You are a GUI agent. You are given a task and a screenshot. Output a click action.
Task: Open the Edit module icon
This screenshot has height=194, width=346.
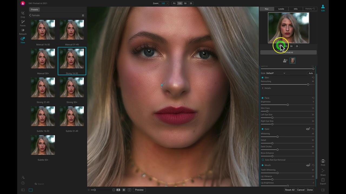(x=323, y=8)
